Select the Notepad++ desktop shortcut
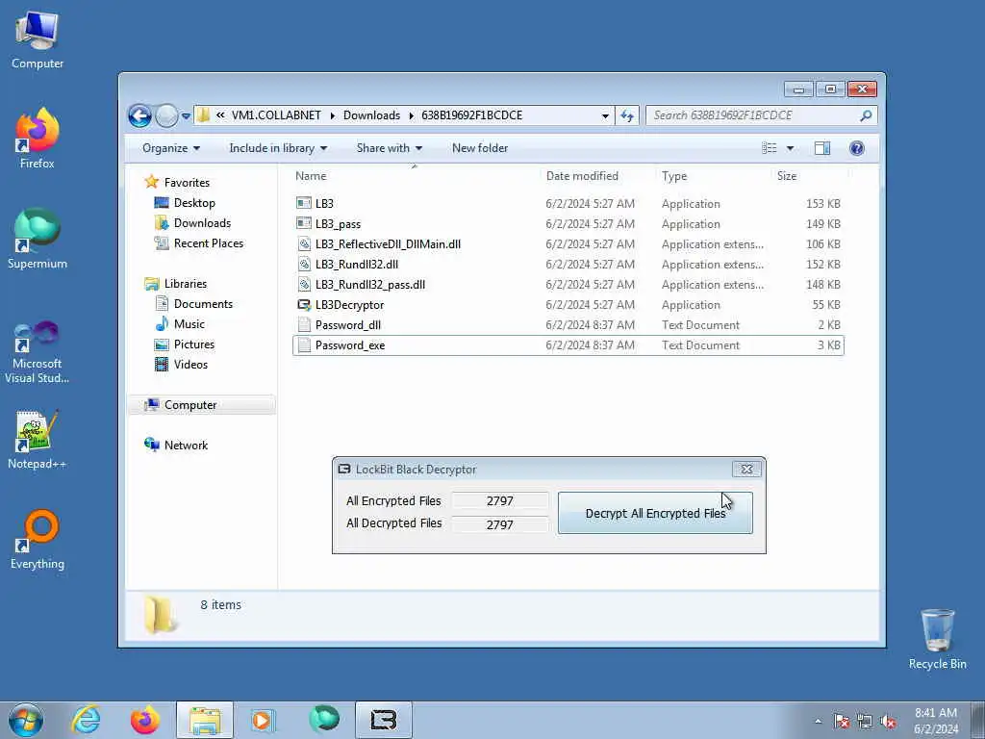This screenshot has height=739, width=985. [x=38, y=440]
